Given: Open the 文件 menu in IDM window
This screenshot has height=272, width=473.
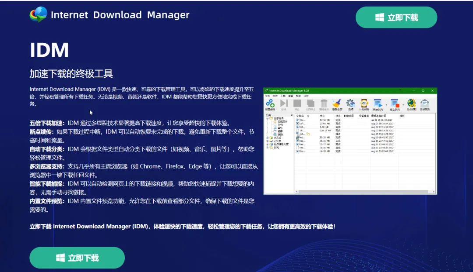Looking at the screenshot, I should point(275,96).
